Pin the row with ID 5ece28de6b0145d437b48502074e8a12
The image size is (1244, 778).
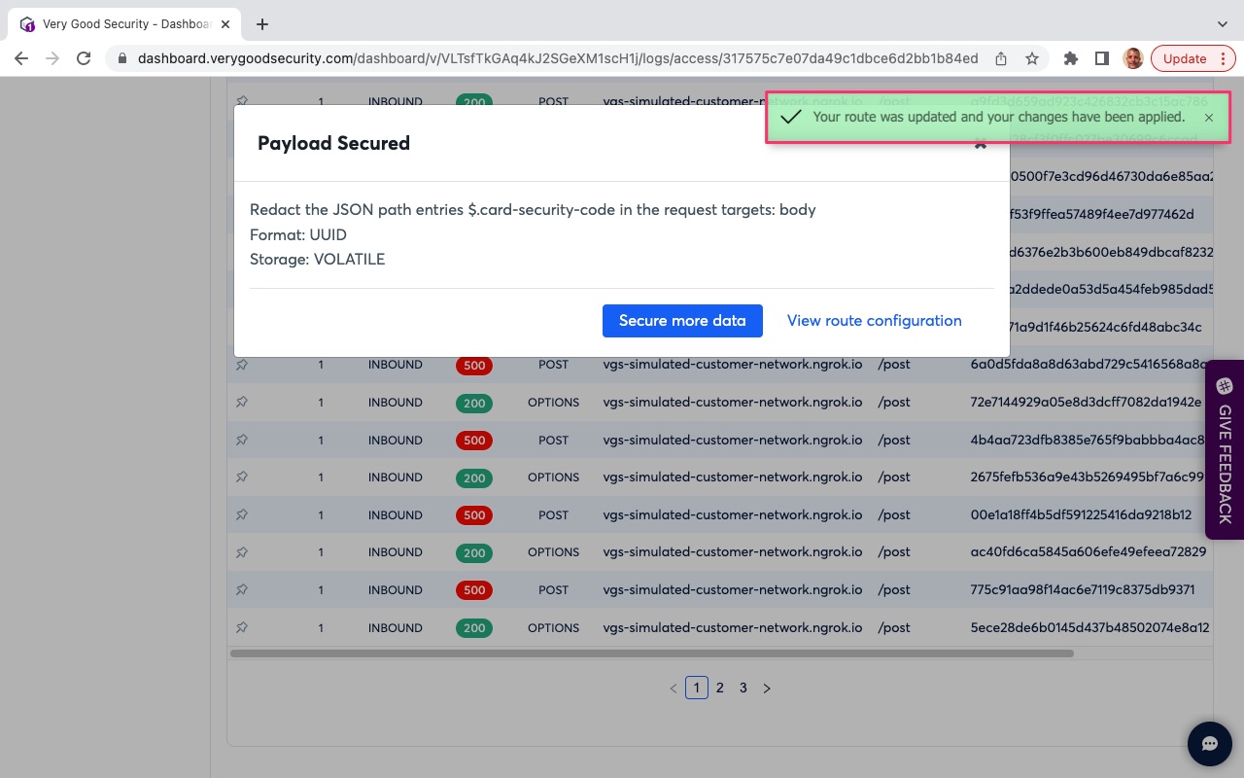pyautogui.click(x=242, y=628)
